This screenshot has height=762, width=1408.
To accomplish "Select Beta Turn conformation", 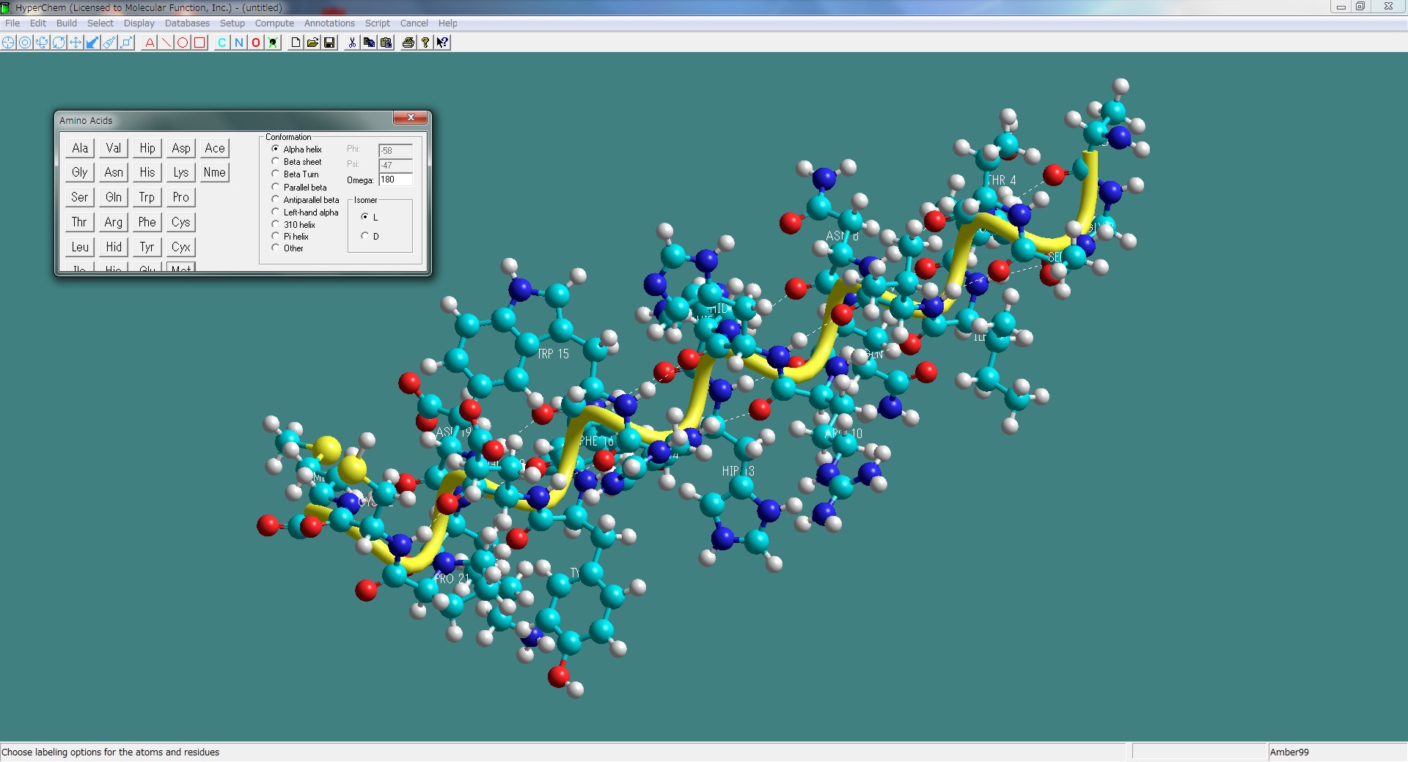I will pyautogui.click(x=295, y=174).
